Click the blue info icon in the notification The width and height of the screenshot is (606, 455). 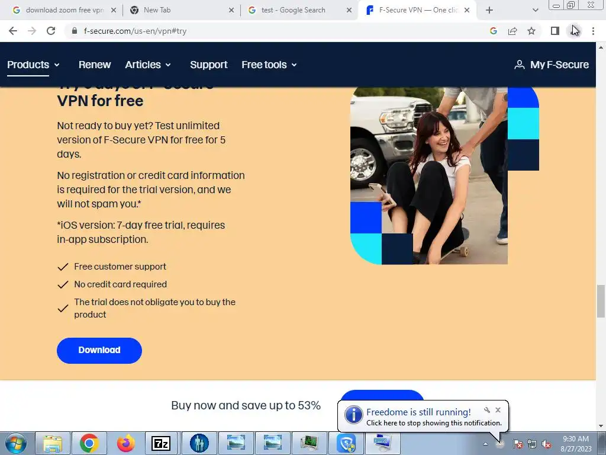[353, 415]
